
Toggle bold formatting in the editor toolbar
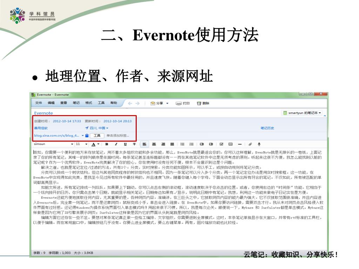(107, 144)
